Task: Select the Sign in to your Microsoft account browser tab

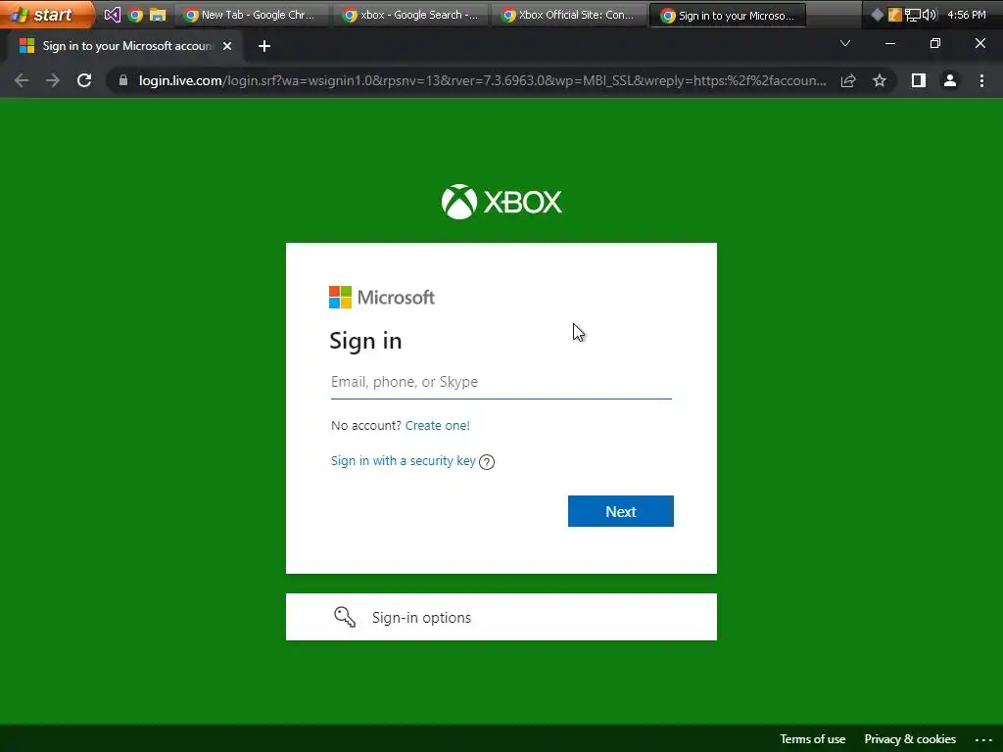Action: [x=126, y=46]
